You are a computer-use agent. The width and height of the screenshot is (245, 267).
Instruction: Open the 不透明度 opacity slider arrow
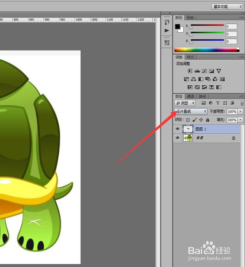coord(241,112)
